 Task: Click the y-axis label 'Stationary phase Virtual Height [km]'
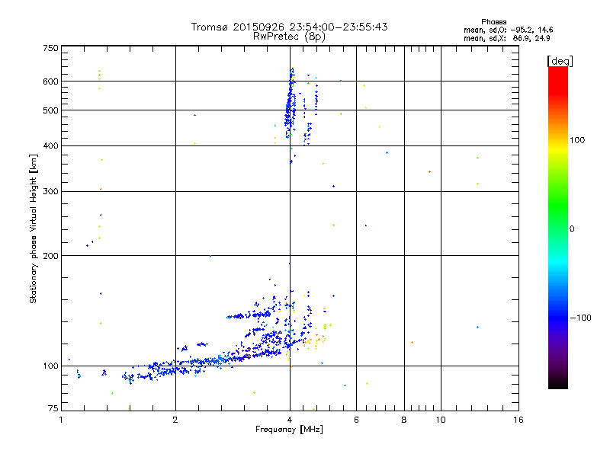click(34, 228)
